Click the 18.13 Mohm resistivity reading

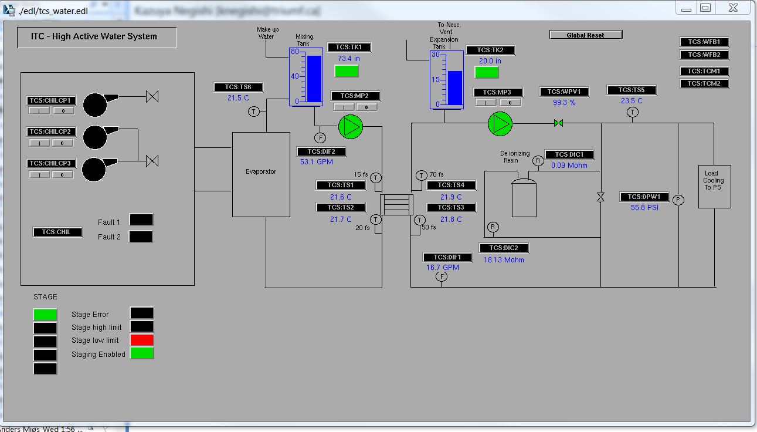point(504,260)
